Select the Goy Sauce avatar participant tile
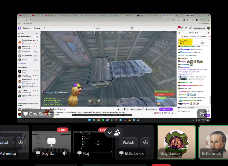Image resolution: width=228 pixels, height=166 pixels. point(176,142)
